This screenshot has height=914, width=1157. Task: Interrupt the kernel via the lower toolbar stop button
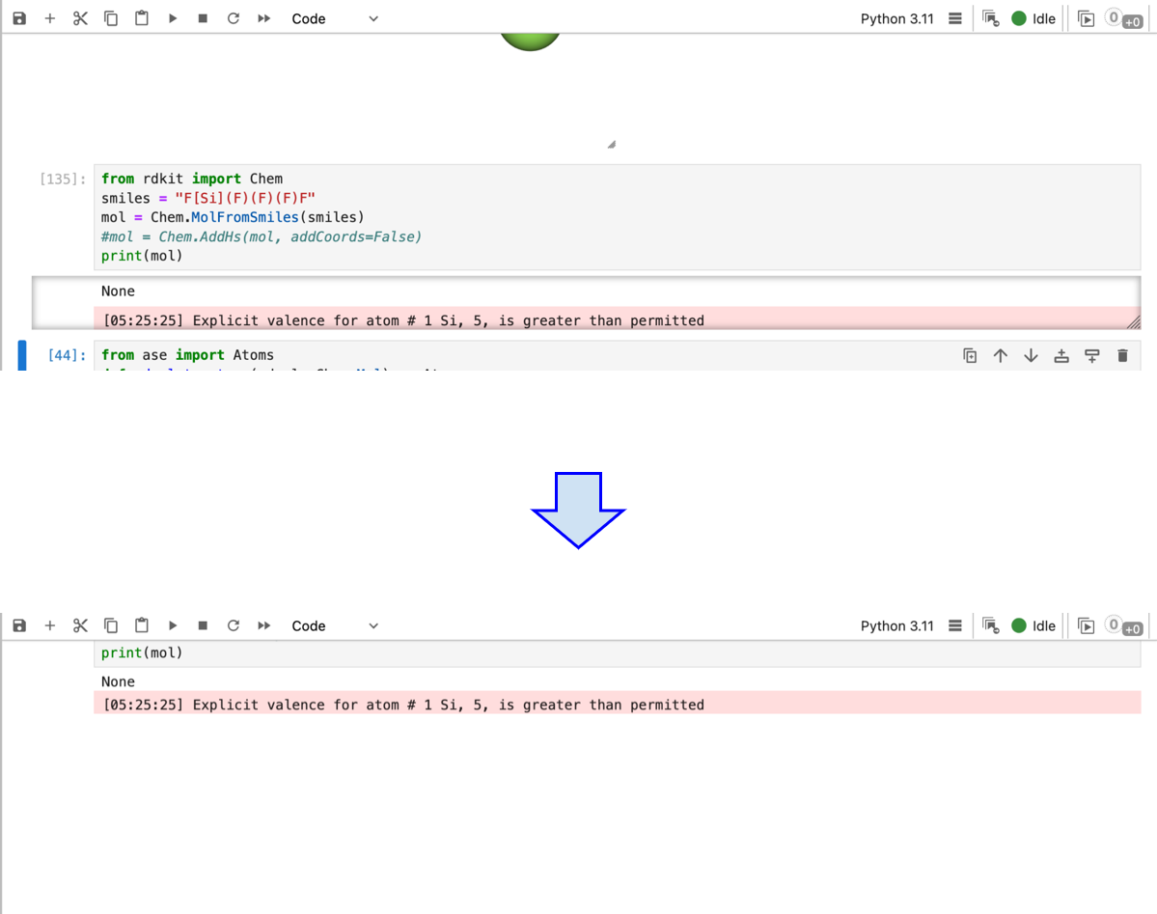[x=203, y=625]
